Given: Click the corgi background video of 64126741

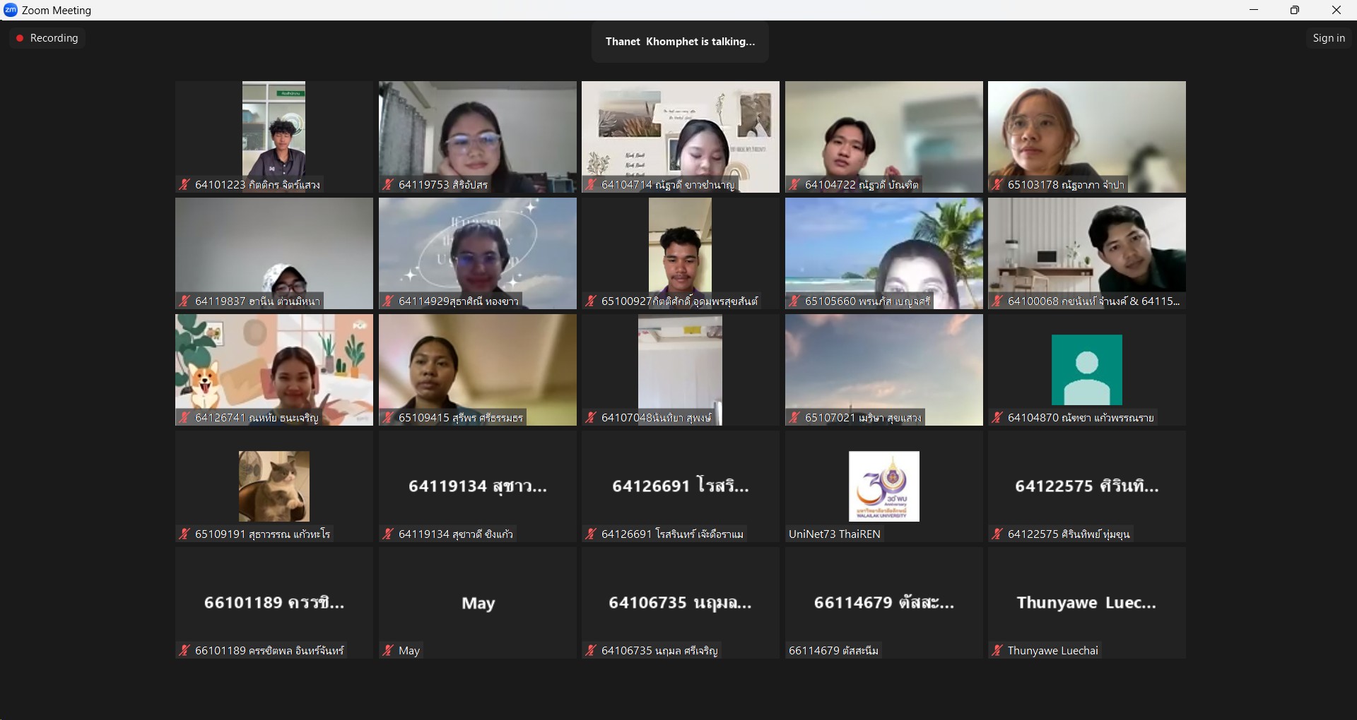Looking at the screenshot, I should [274, 369].
